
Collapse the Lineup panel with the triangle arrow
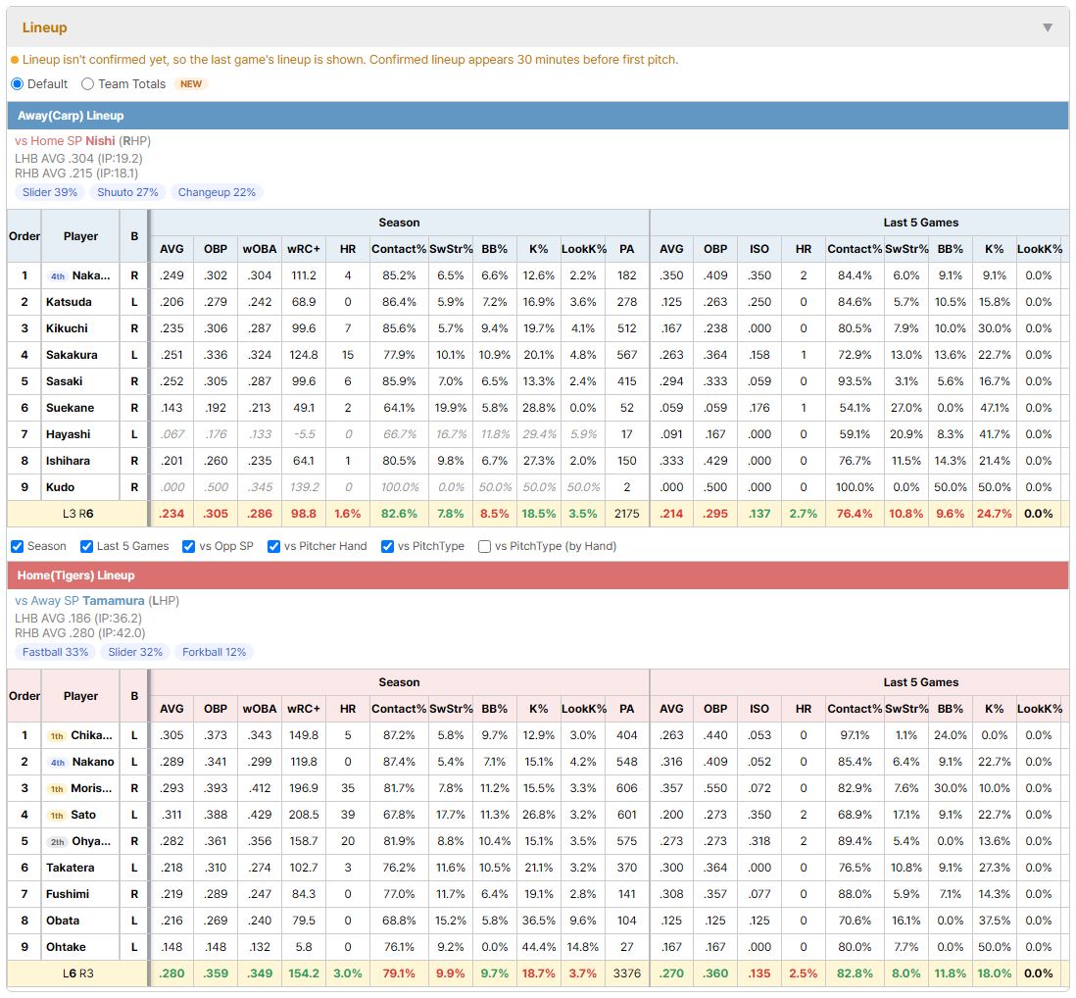pyautogui.click(x=1048, y=27)
